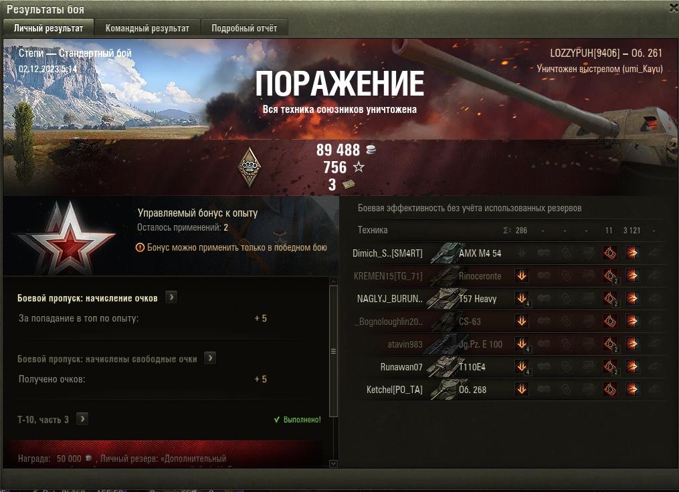Click the scrollbar handle in rewards panel
The image size is (679, 492).
pyautogui.click(x=333, y=351)
